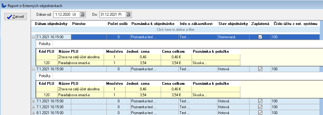Screen dimensions: 323x115
Task: Toggle Zaplatená checkbox of 8.1.2021 order
Action: (260, 113)
